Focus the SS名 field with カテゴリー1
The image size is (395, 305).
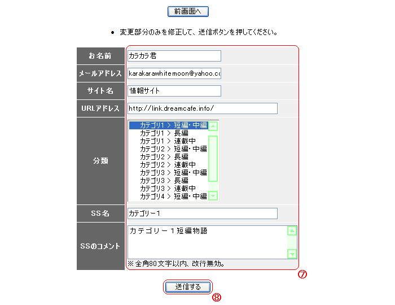203,213
